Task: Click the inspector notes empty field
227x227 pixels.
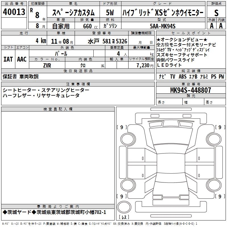Action: tap(58, 158)
